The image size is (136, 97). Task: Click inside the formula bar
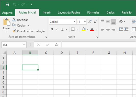(x=99, y=45)
